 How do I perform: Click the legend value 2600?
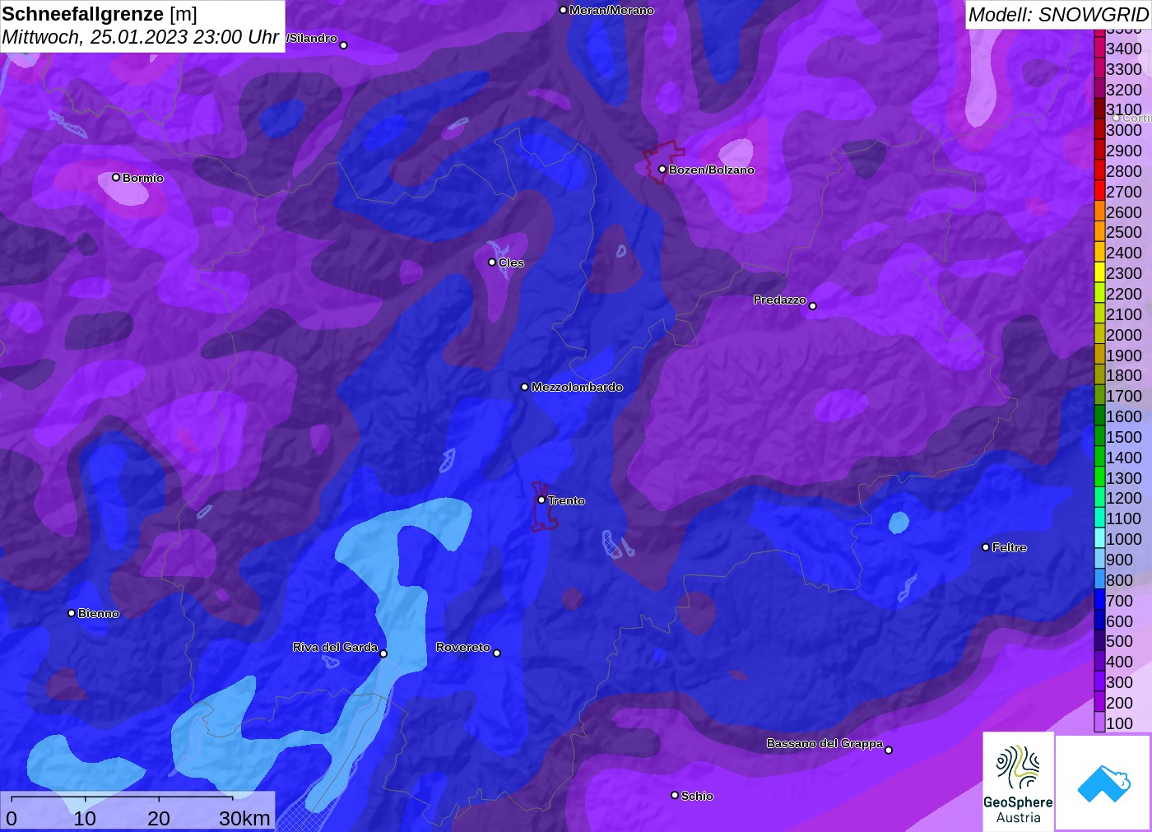pos(1124,212)
